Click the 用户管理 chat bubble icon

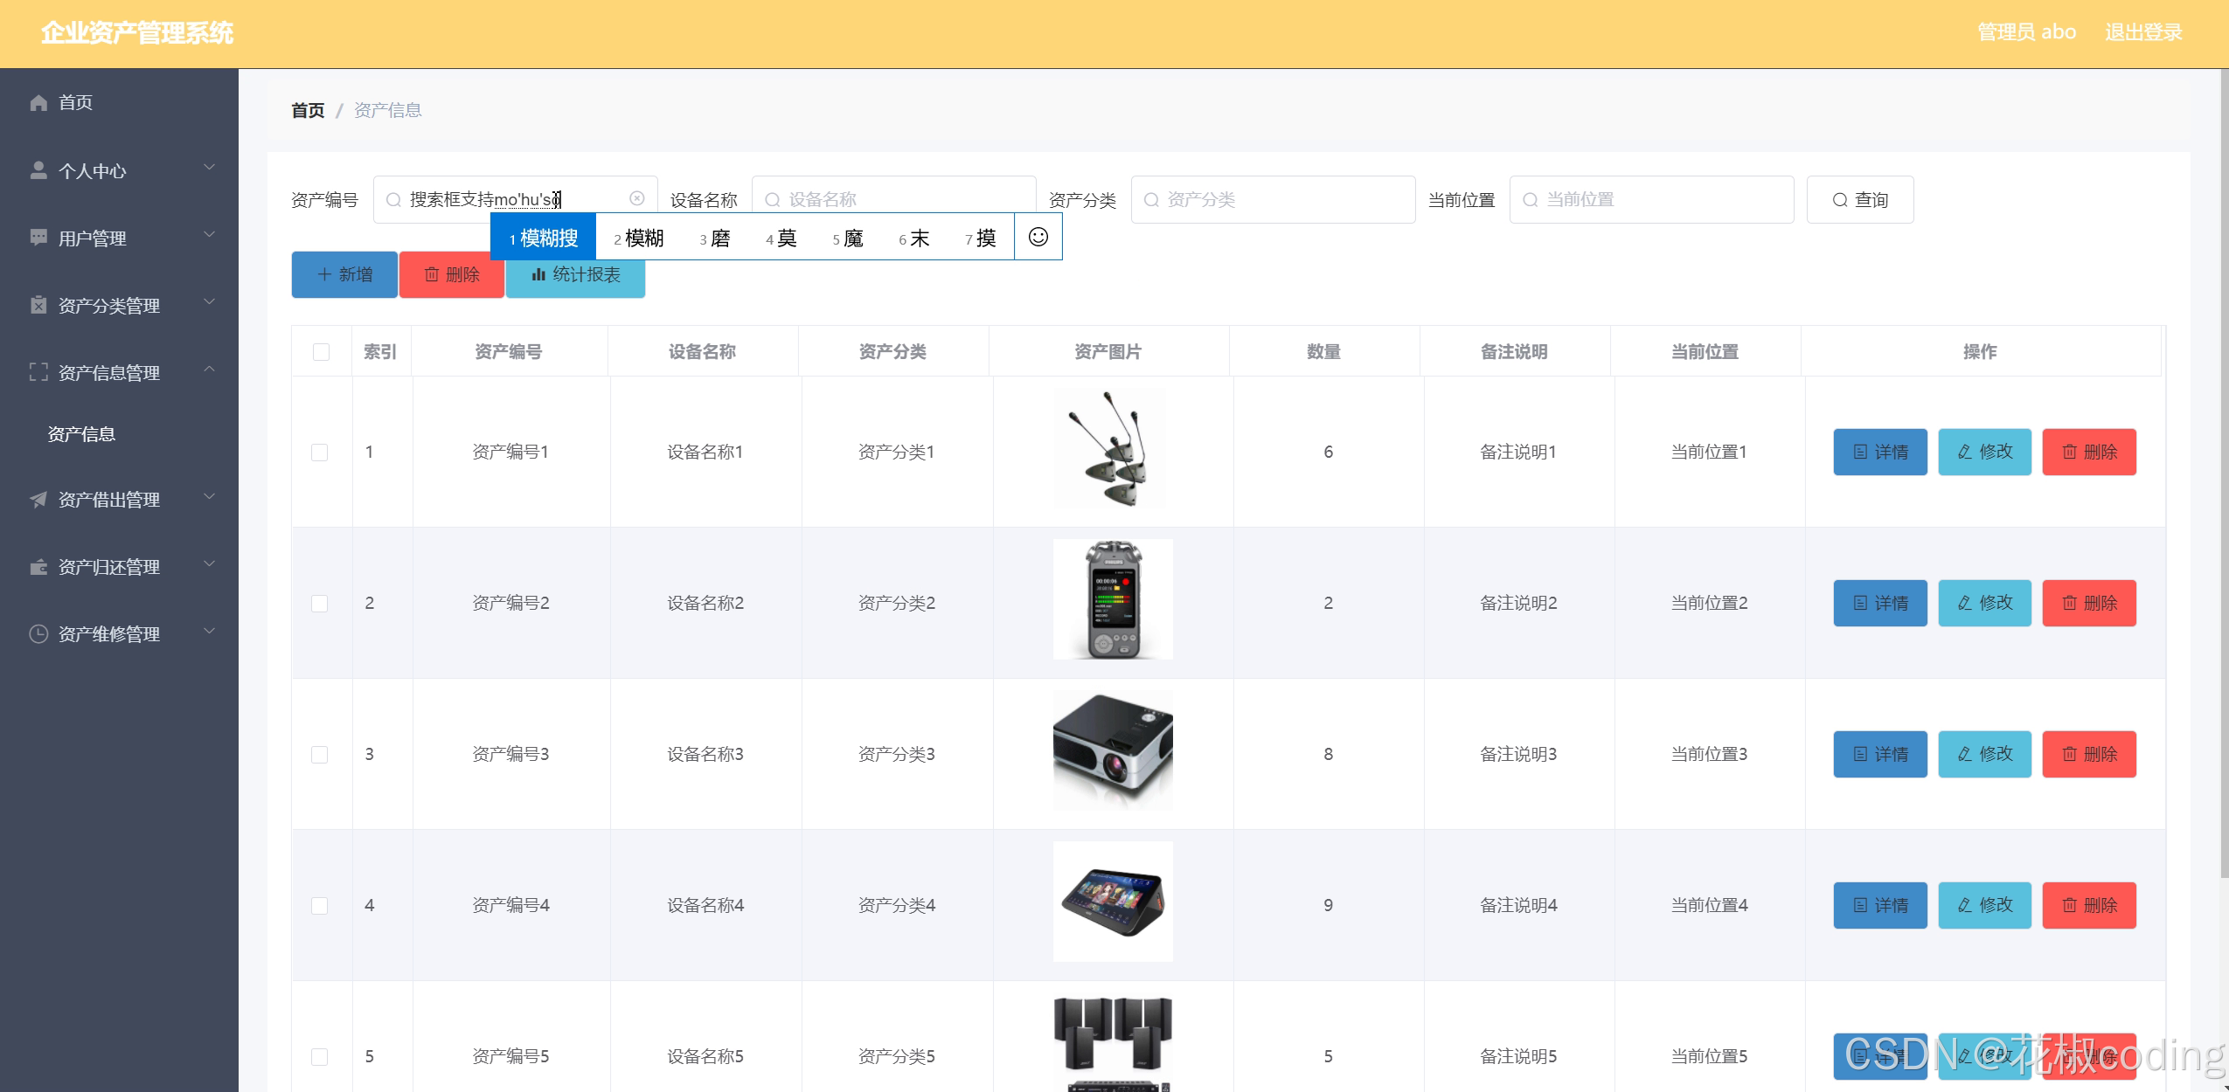(38, 238)
